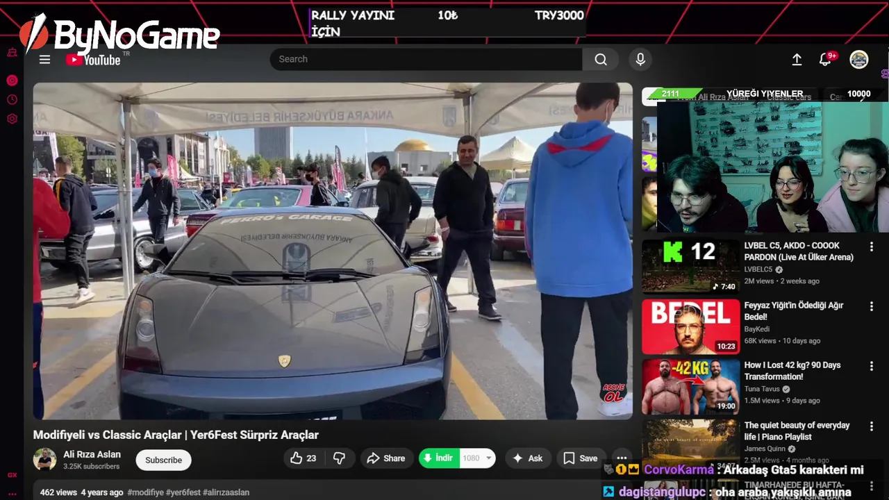889x500 pixels.
Task: Click CorvoKarma chat username
Action: click(678, 470)
